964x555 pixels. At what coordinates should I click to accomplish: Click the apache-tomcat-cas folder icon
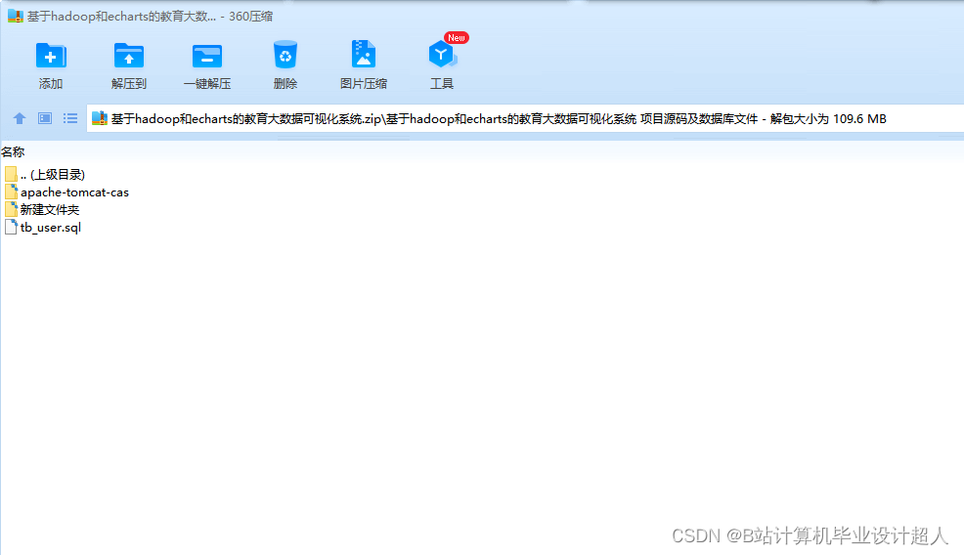tap(11, 192)
